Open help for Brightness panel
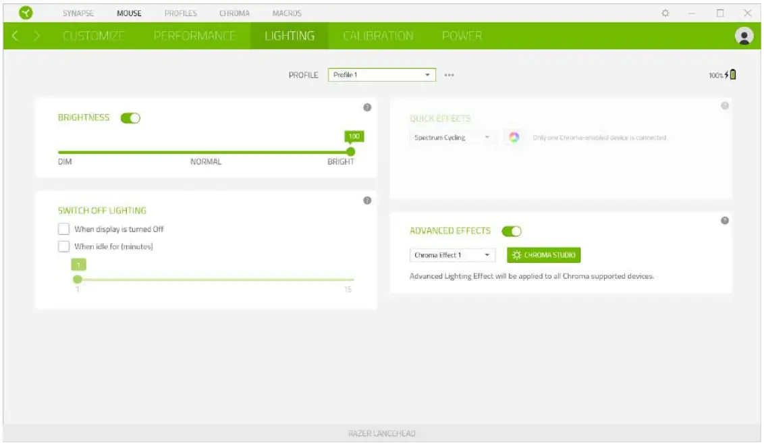Screen dimensions: 764x445 pos(367,107)
